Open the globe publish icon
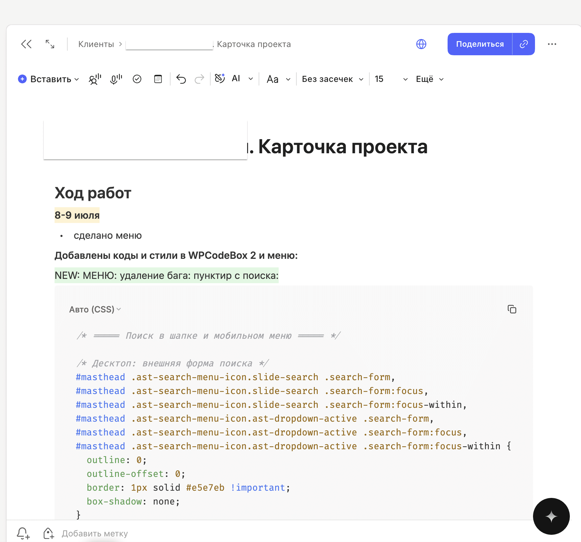 [x=421, y=44]
